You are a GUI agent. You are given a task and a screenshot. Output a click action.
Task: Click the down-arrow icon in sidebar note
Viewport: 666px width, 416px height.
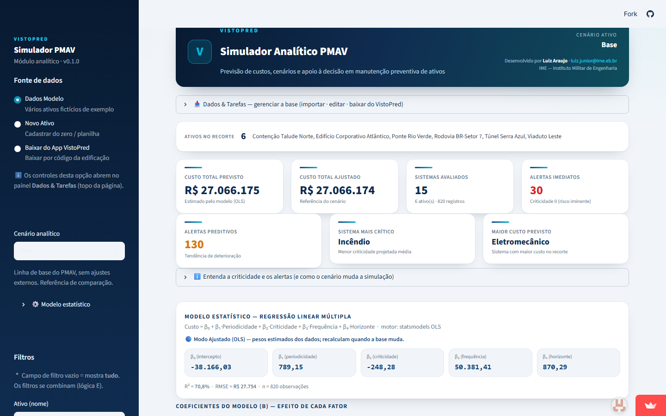(x=18, y=175)
